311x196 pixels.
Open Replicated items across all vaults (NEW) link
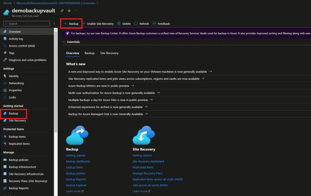[x=158, y=179]
